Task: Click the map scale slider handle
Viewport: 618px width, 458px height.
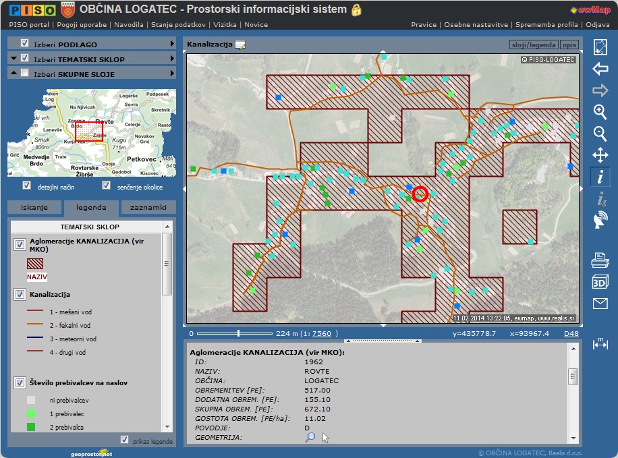Action: tap(238, 333)
